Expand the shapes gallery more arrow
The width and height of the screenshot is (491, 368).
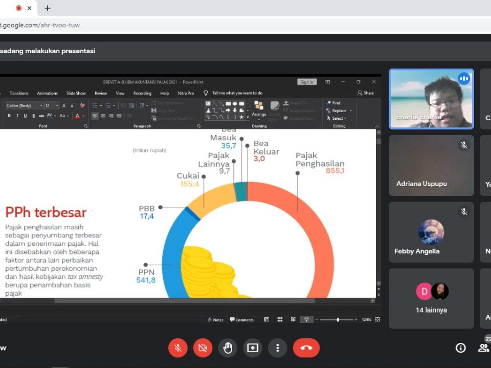click(248, 117)
